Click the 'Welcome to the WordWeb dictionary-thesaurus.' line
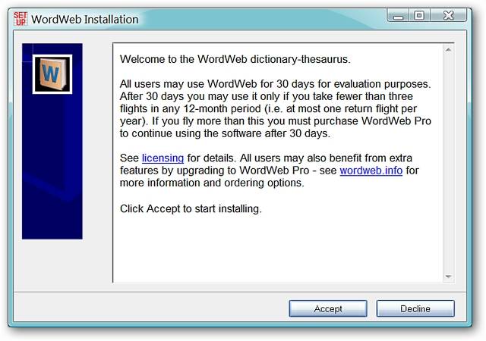The image size is (486, 341). 235,59
